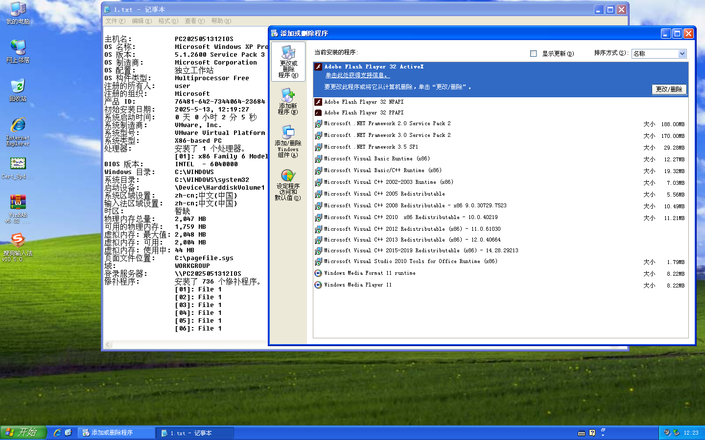Image resolution: width=705 pixels, height=440 pixels.
Task: Open My Computer desktop icon
Action: pos(18,13)
